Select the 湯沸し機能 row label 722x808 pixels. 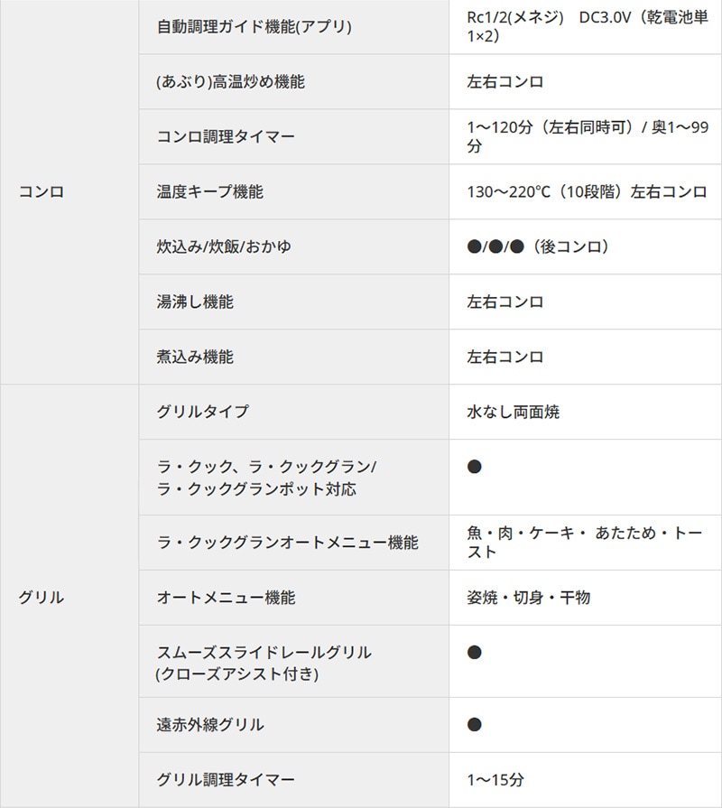coord(195,302)
